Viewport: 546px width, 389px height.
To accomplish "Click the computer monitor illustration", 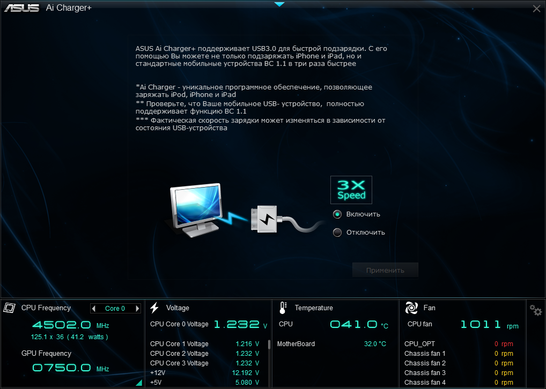I will 195,210.
